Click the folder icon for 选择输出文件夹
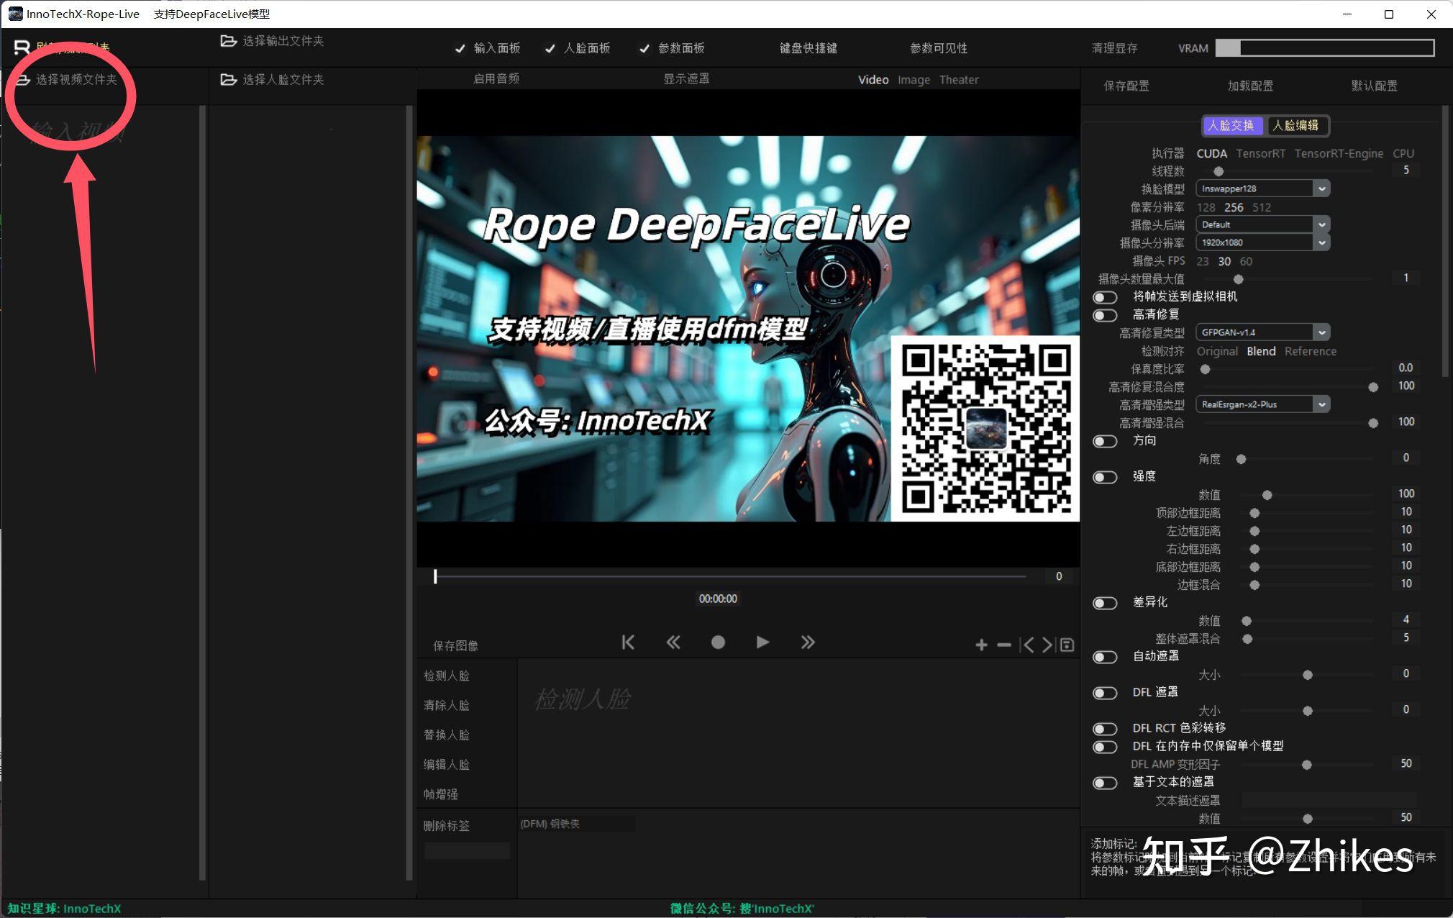This screenshot has width=1453, height=918. (x=229, y=41)
